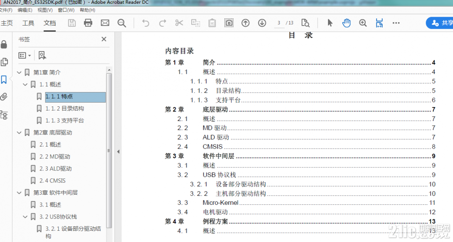Open the 文件(F) menu
Image resolution: width=453 pixels, height=242 pixels.
6,10
